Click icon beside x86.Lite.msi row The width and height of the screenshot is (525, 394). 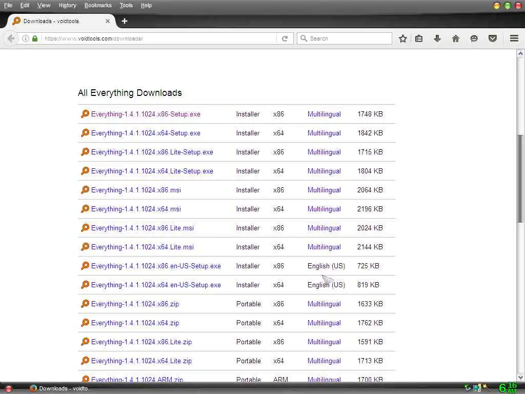[x=85, y=228]
